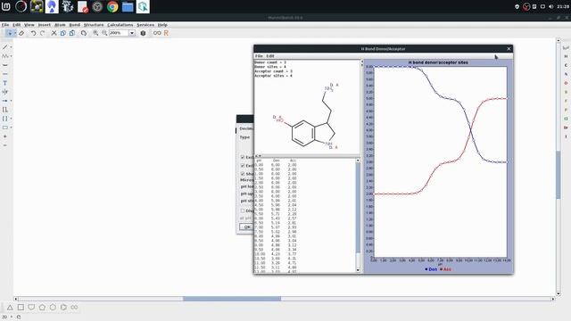
Task: Insert the cyclopropane triangle template
Action: coord(10,308)
